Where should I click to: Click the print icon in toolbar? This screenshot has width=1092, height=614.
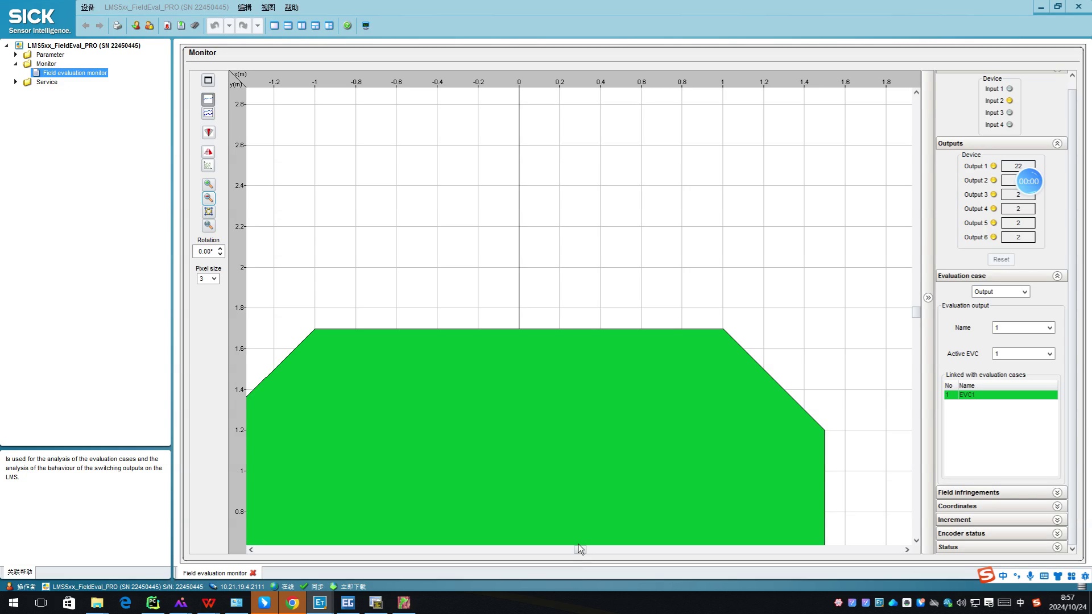pyautogui.click(x=117, y=26)
